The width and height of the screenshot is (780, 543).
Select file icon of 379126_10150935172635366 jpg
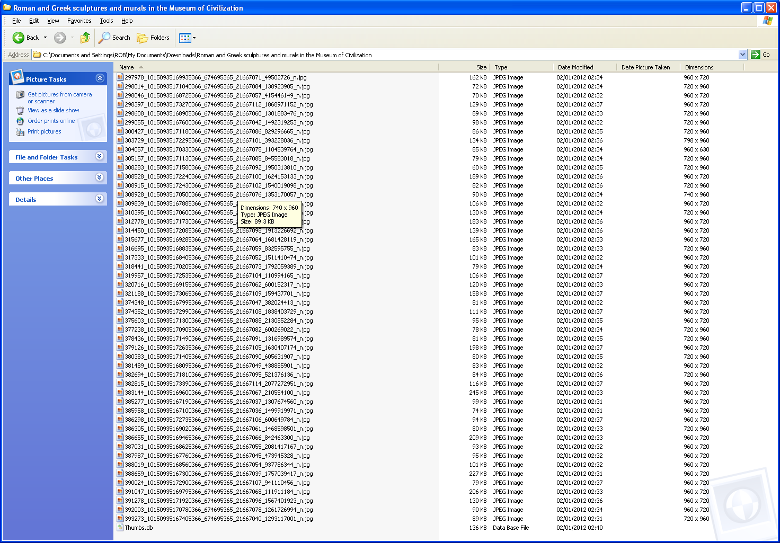coord(120,348)
